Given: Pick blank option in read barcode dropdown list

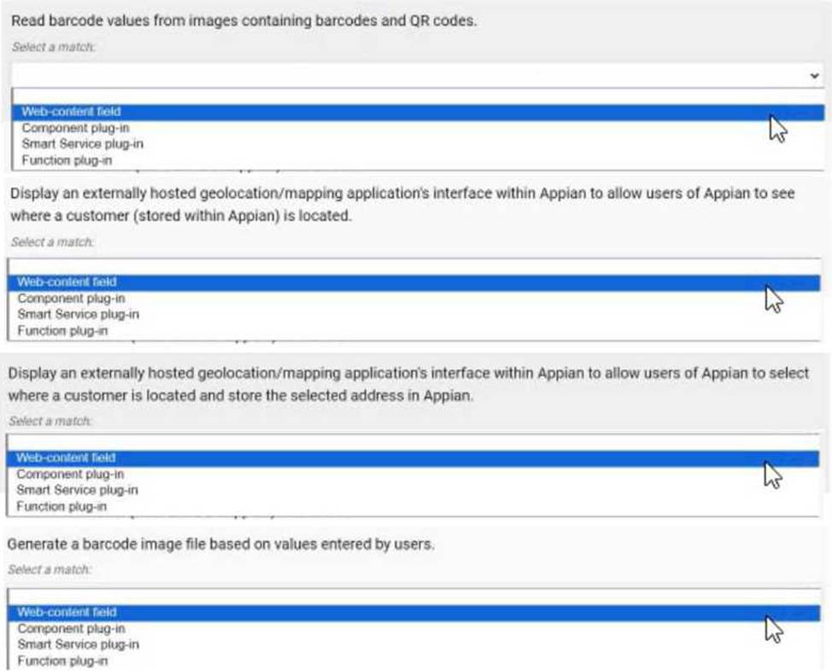Looking at the screenshot, I should pos(418,96).
